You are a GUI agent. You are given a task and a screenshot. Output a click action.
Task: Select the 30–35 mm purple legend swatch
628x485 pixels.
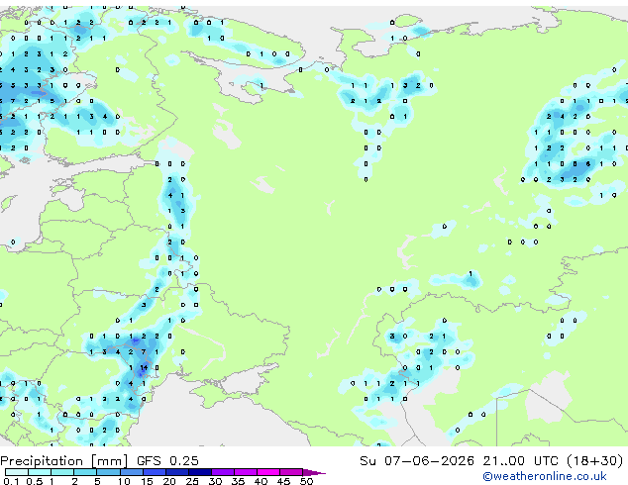coord(222,472)
